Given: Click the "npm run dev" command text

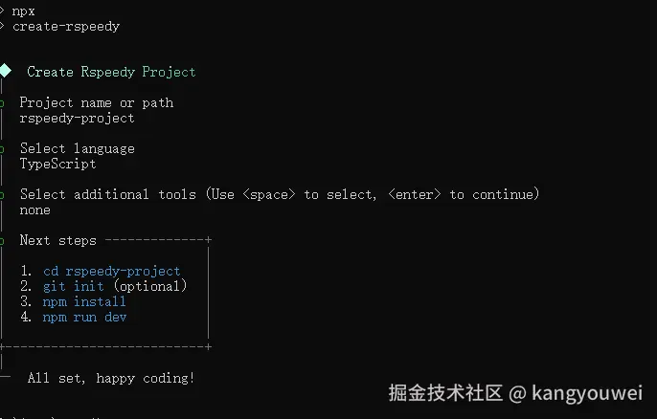Looking at the screenshot, I should [x=84, y=317].
